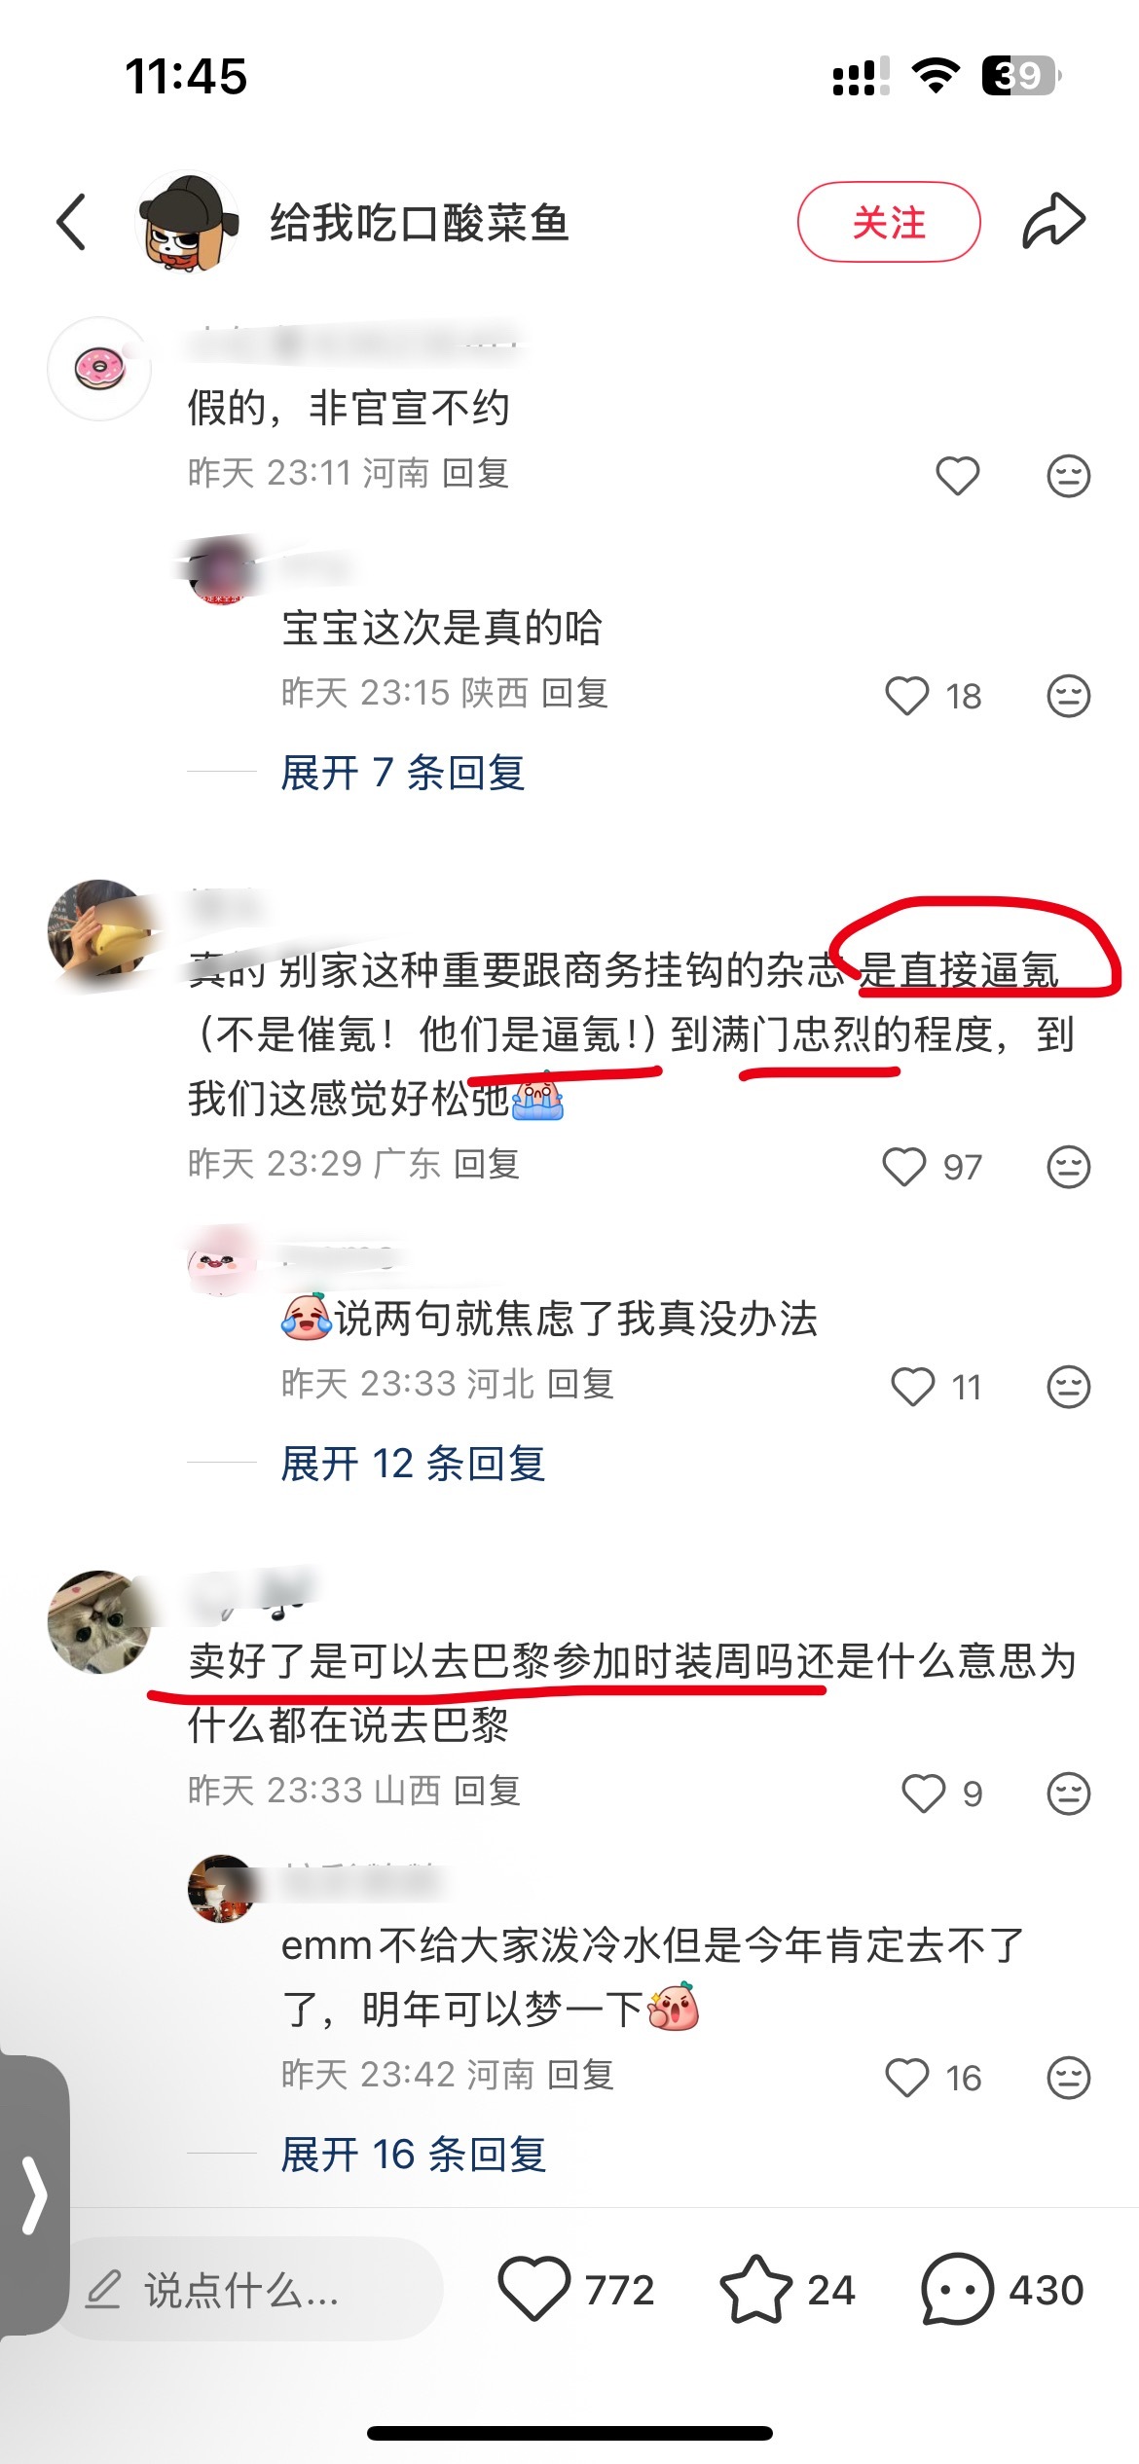Open the post author's avatar
Viewport: 1139px width, 2464px height.
(188, 222)
